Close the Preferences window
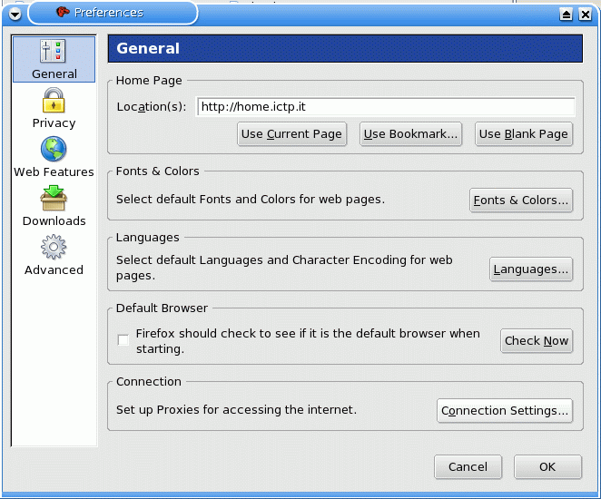The width and height of the screenshot is (601, 499). [586, 14]
